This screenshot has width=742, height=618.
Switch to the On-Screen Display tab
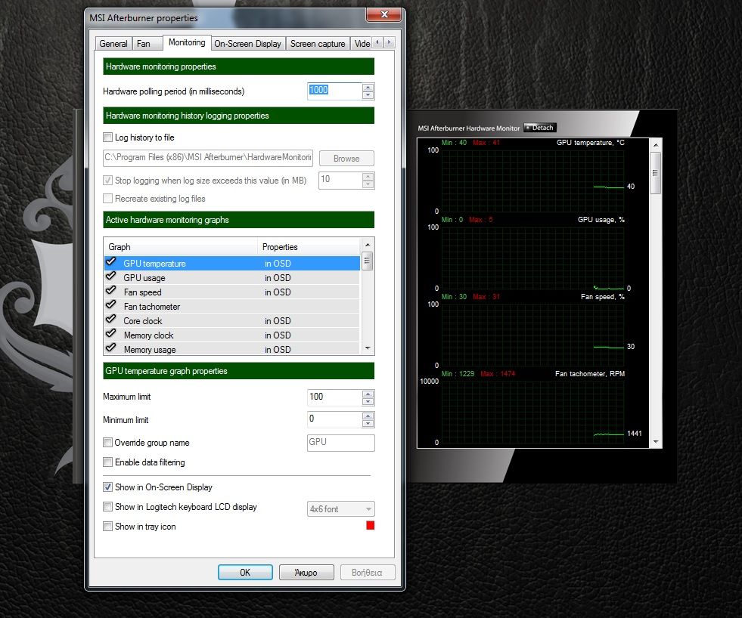(x=247, y=44)
